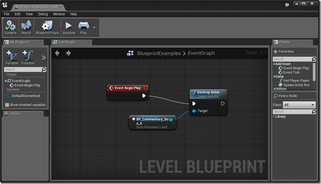The width and height of the screenshot is (321, 184).
Task: Click BP_Commentary_Box_6 output pin
Action: pos(171,120)
